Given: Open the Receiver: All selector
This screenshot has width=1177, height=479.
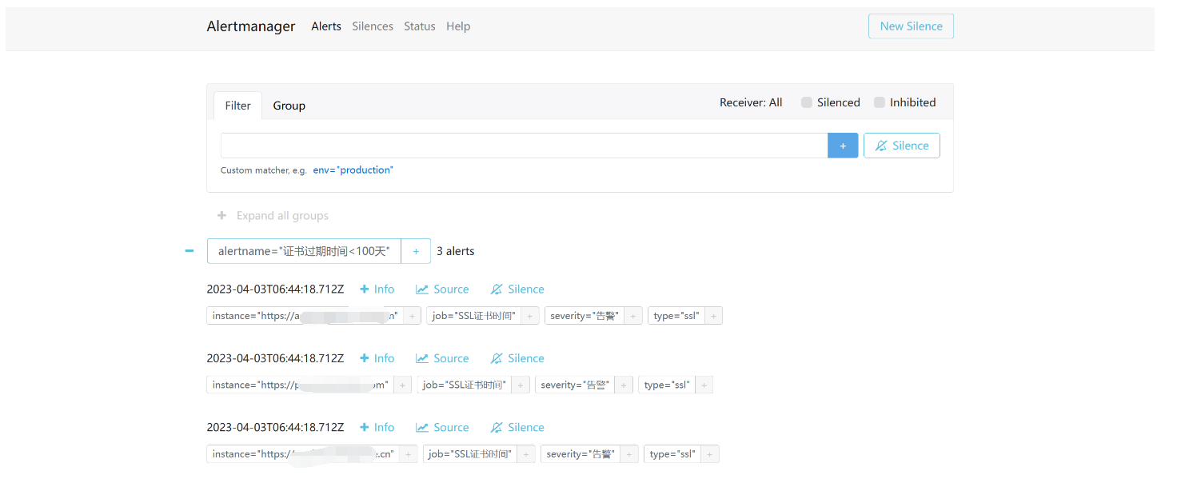Looking at the screenshot, I should click(751, 102).
